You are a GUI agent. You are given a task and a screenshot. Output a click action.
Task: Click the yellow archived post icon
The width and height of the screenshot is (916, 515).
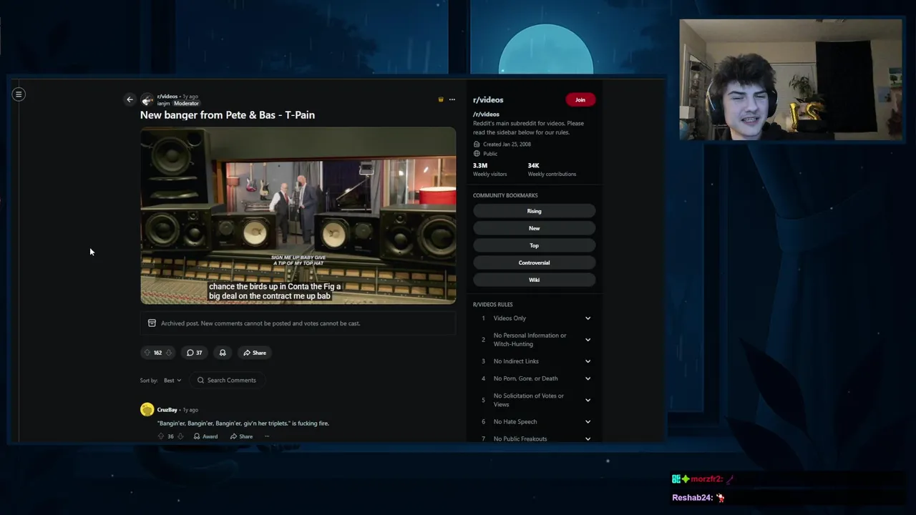tap(441, 99)
